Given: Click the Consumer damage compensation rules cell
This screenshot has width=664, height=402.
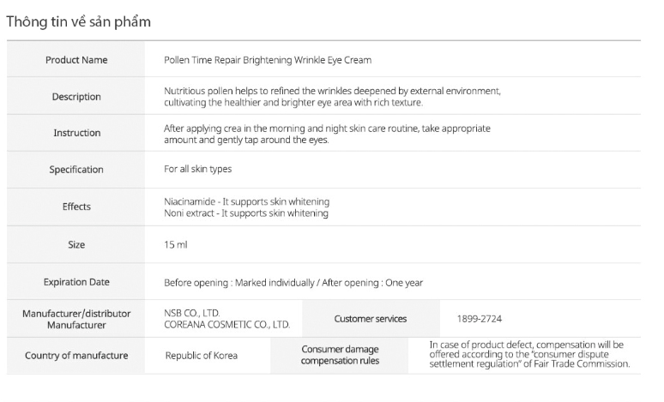Looking at the screenshot, I should (x=340, y=355).
